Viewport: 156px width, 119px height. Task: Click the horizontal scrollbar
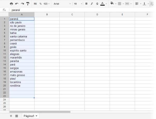pyautogui.click(x=40, y=112)
